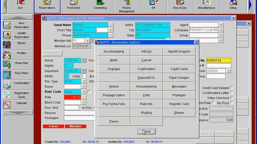Image resolution: width=257 pixels, height=144 pixels.
Task: Open the Arrival date calendar picker
Action: pyautogui.click(x=84, y=60)
